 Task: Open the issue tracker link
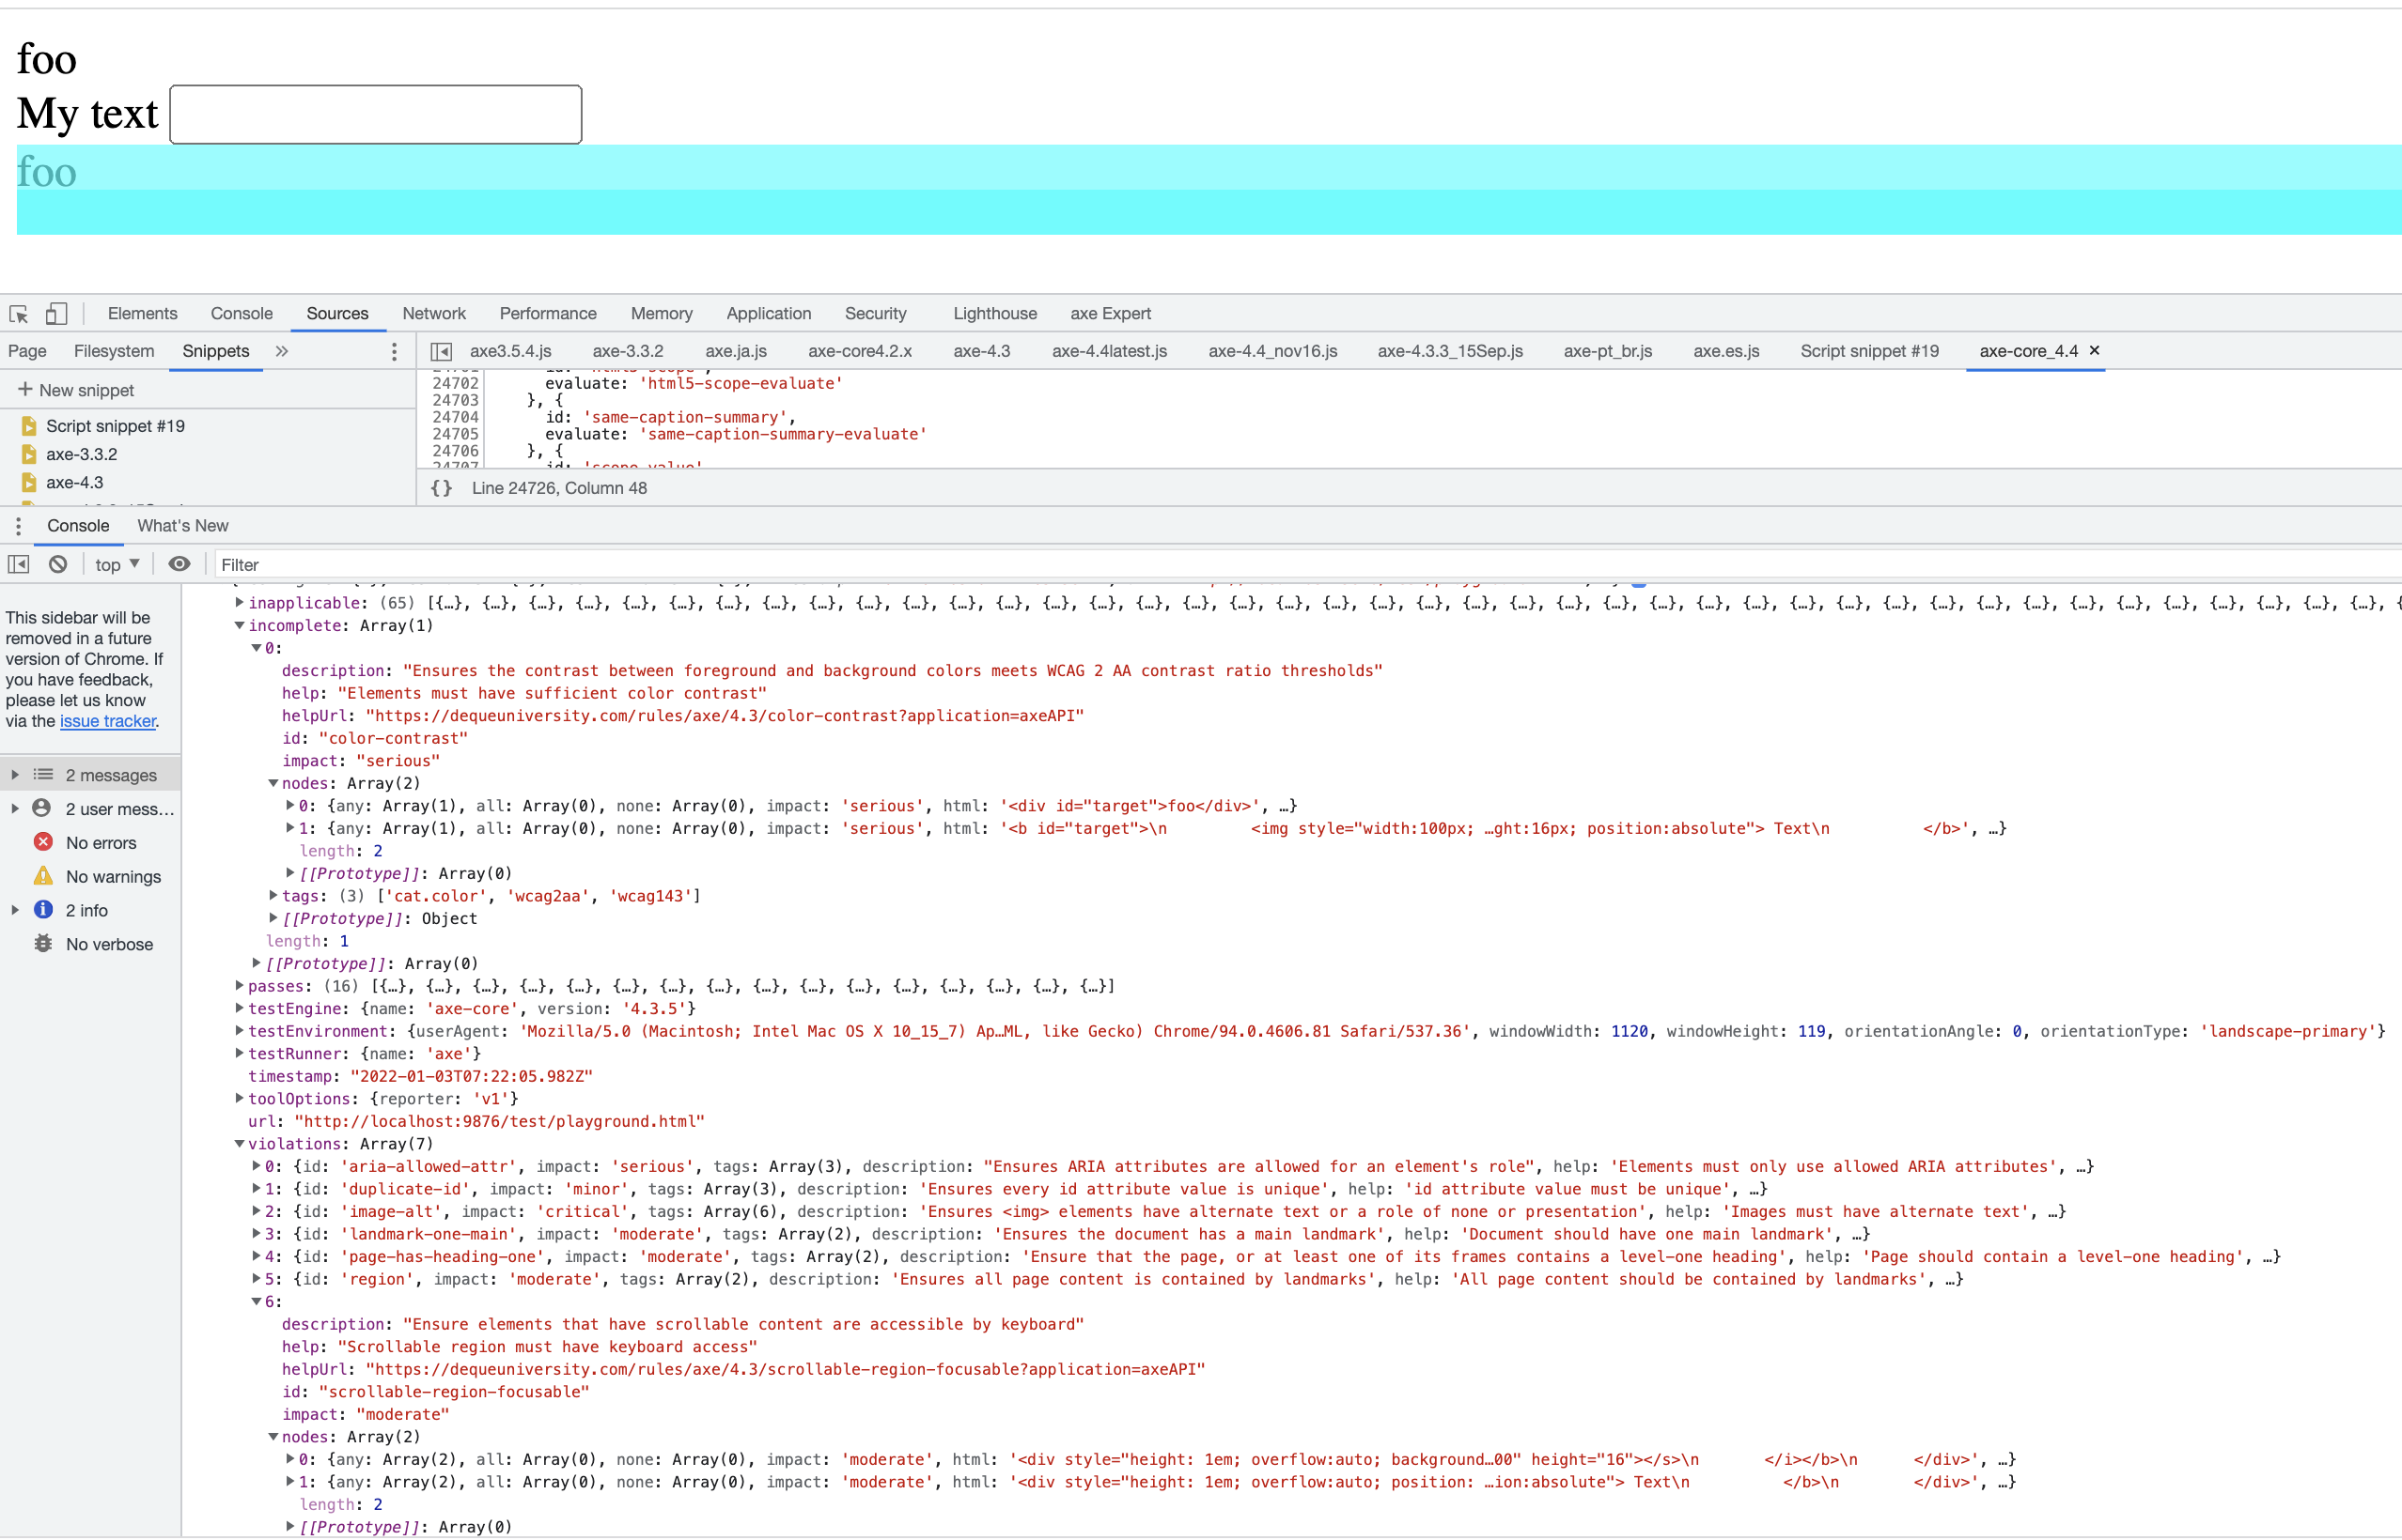coord(107,721)
